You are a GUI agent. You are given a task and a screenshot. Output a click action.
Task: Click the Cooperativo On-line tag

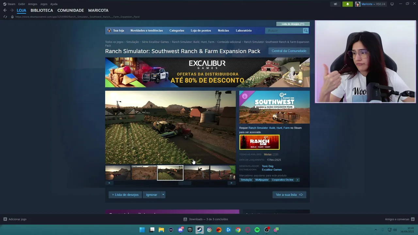point(282,180)
